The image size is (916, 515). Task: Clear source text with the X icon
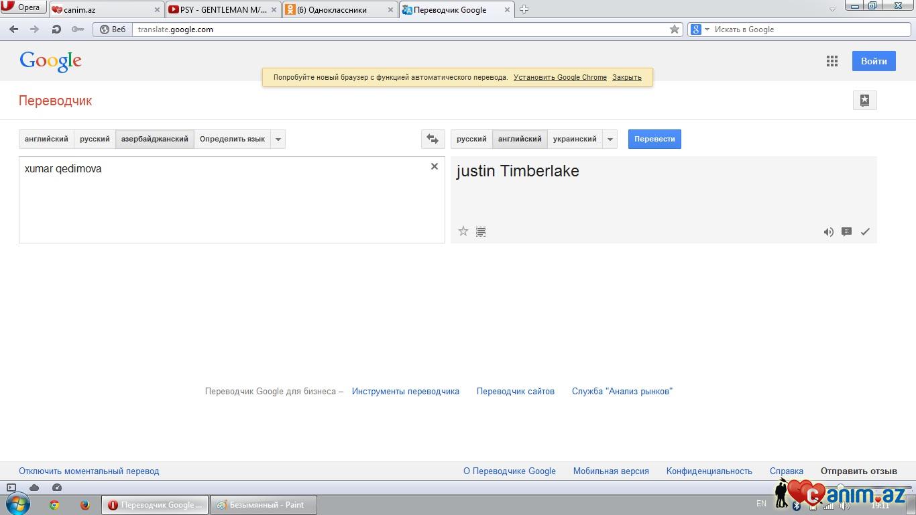click(x=435, y=166)
